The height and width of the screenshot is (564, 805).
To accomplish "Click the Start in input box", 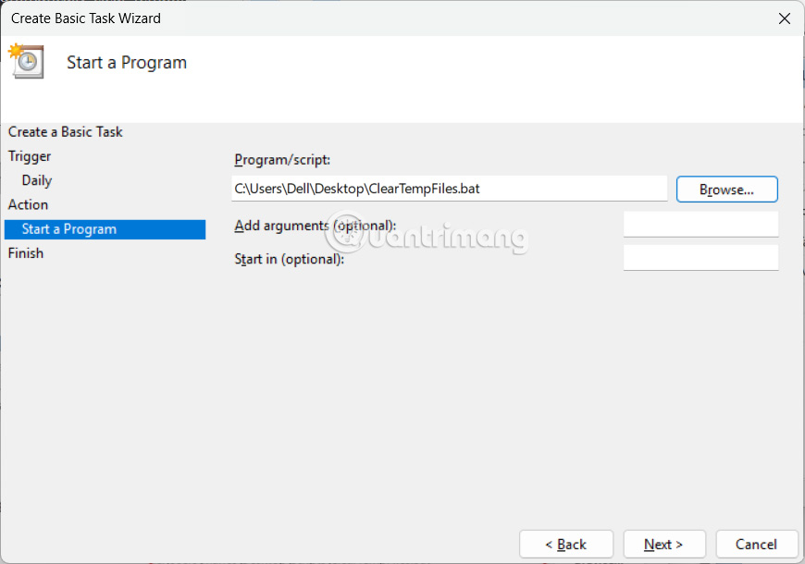I will pos(700,257).
